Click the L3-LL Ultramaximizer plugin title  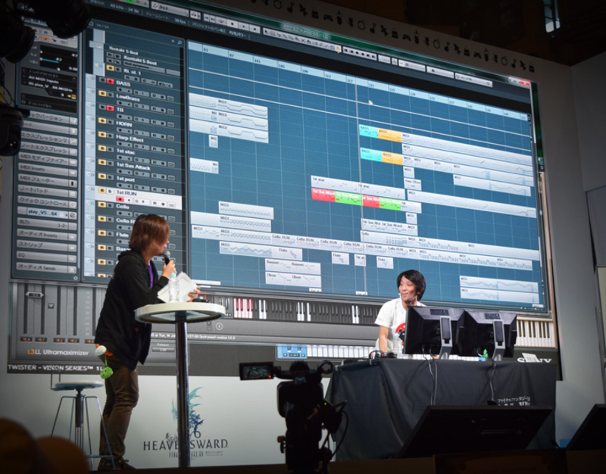58,352
